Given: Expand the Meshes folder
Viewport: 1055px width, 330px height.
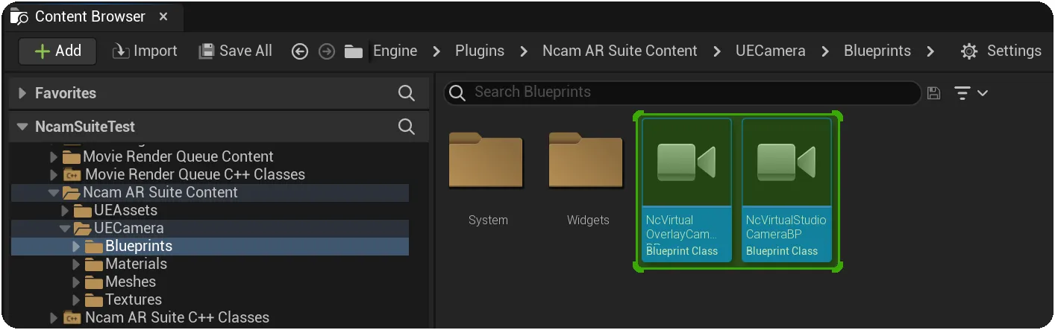Looking at the screenshot, I should coord(75,282).
